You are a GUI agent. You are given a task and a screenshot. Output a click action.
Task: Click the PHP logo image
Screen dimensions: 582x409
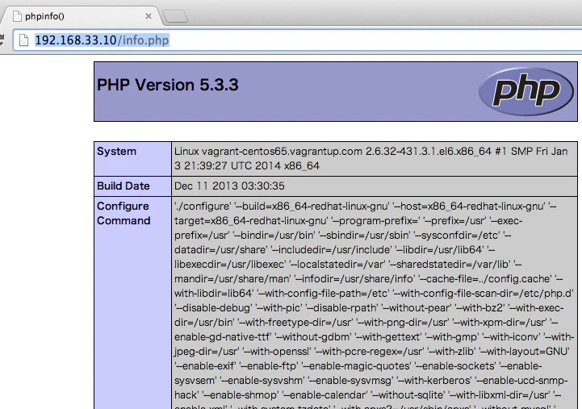pos(526,91)
